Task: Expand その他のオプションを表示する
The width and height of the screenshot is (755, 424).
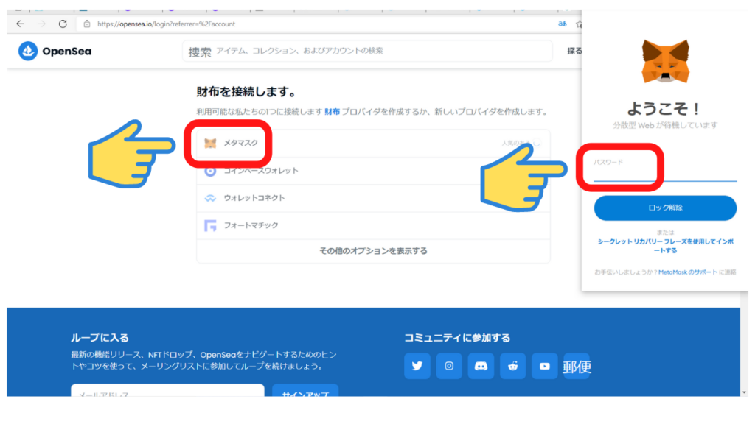Action: [x=373, y=251]
